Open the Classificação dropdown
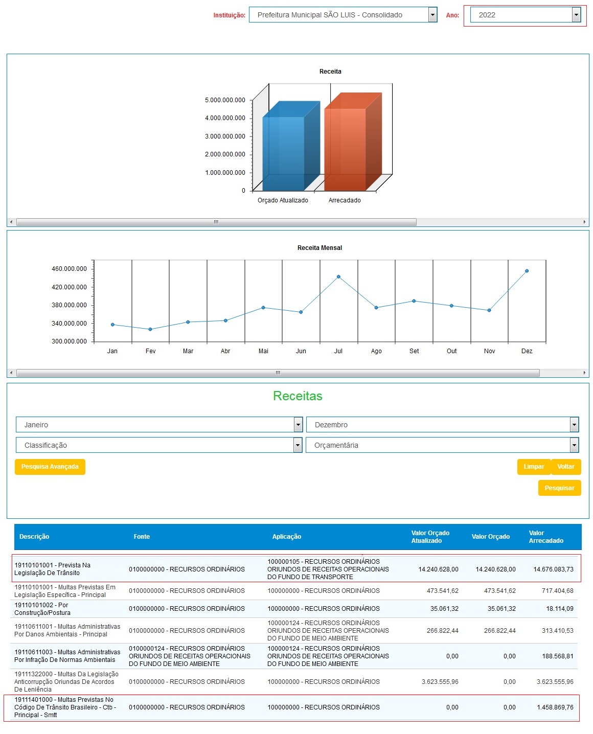Image resolution: width=593 pixels, height=734 pixels. [x=159, y=445]
